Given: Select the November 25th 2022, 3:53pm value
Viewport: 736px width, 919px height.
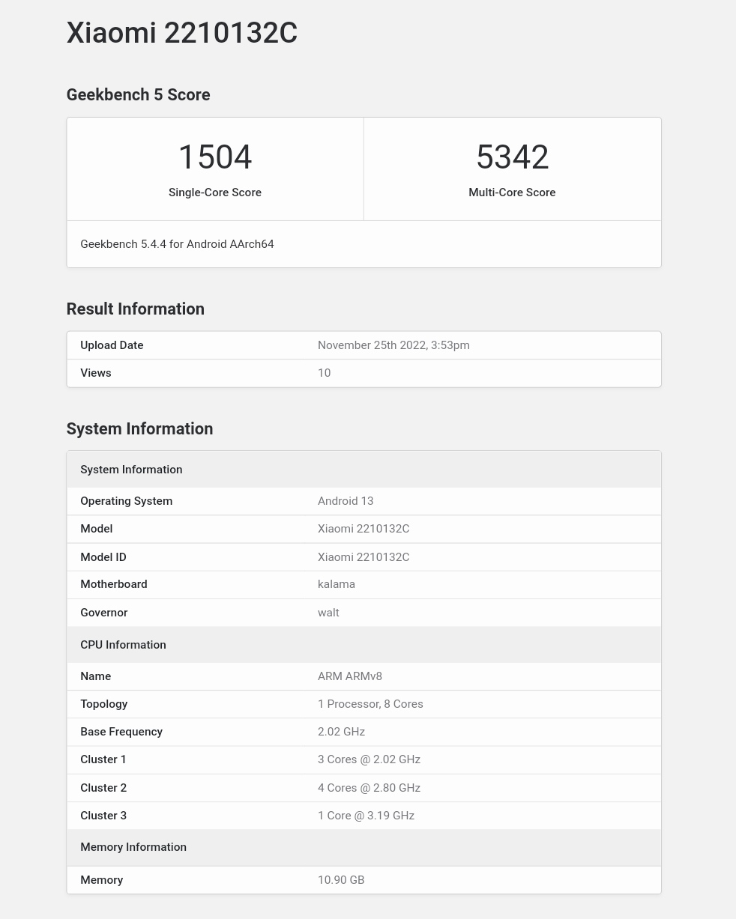Looking at the screenshot, I should click(x=393, y=345).
